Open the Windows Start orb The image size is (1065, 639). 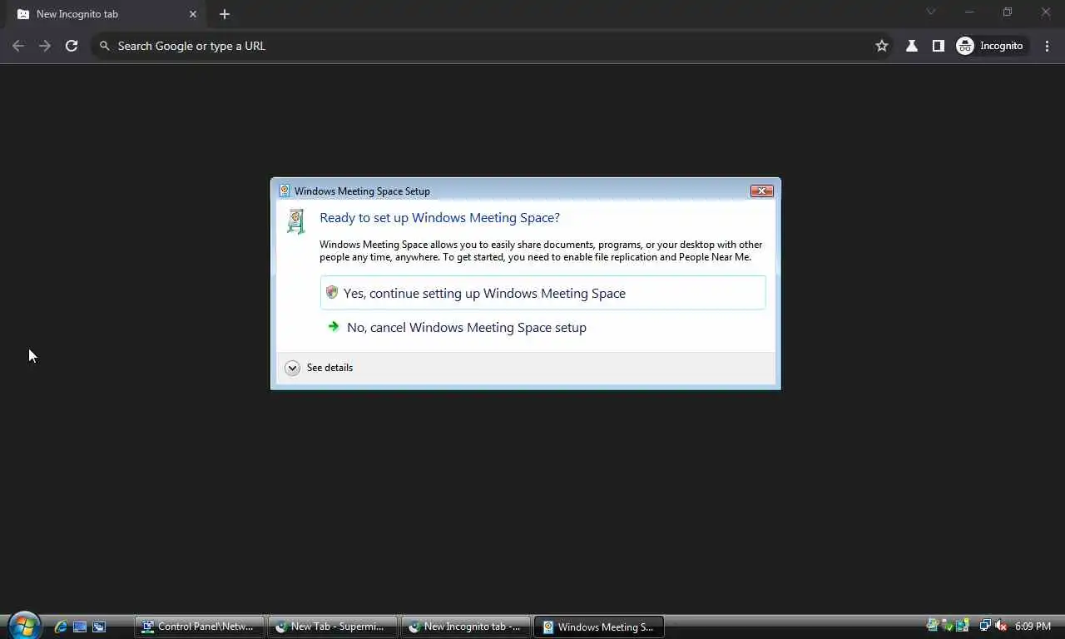24,626
